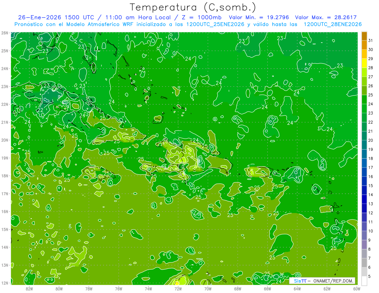Click the 'Valor Min. = 19.2796' text
This screenshot has height=293, width=379.
tap(259, 17)
